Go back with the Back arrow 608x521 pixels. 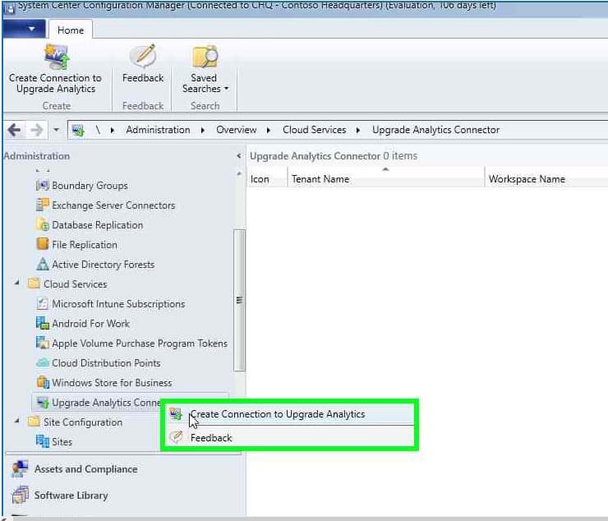(x=14, y=130)
